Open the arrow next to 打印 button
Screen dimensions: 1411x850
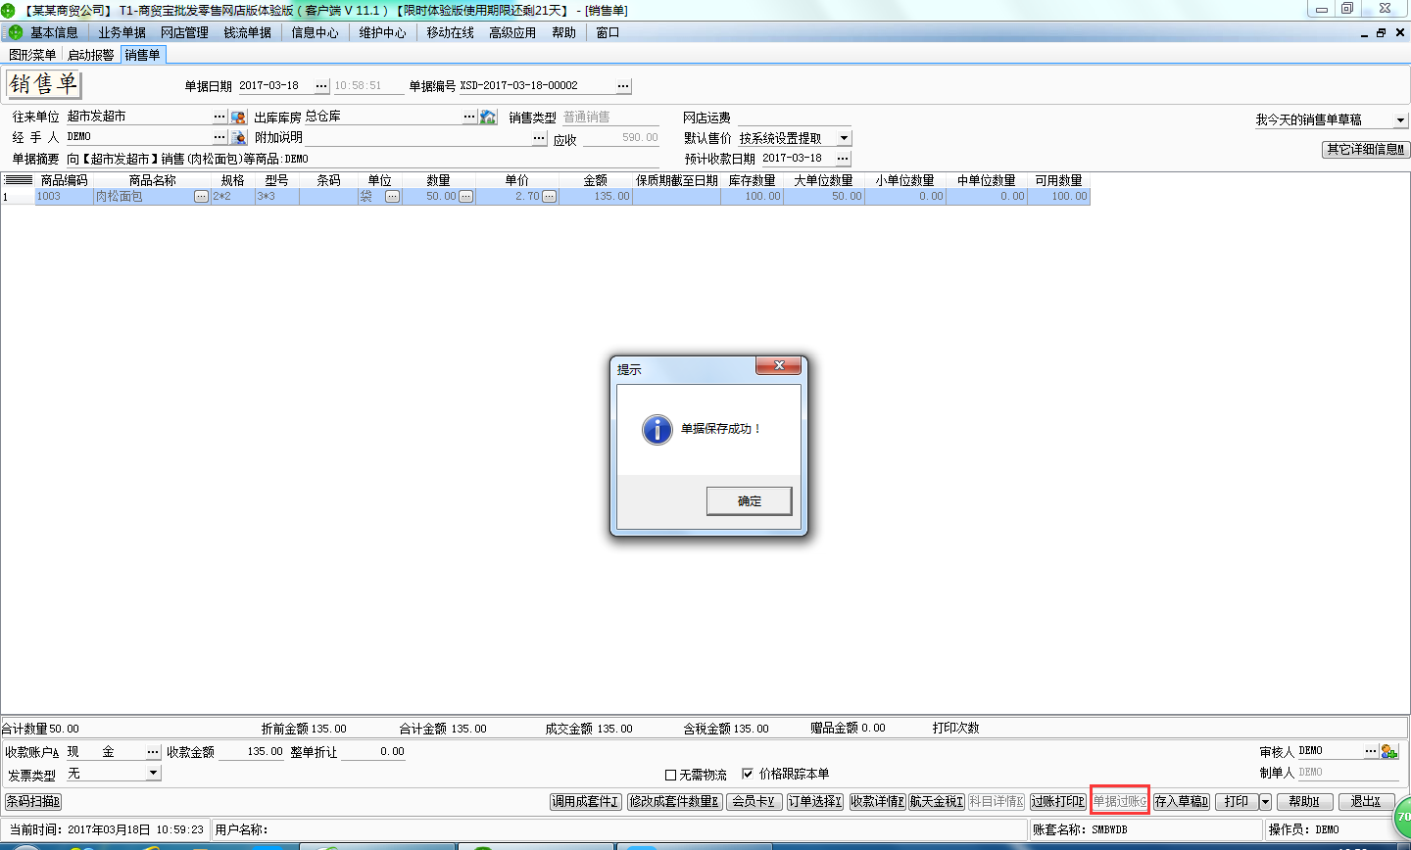1265,802
